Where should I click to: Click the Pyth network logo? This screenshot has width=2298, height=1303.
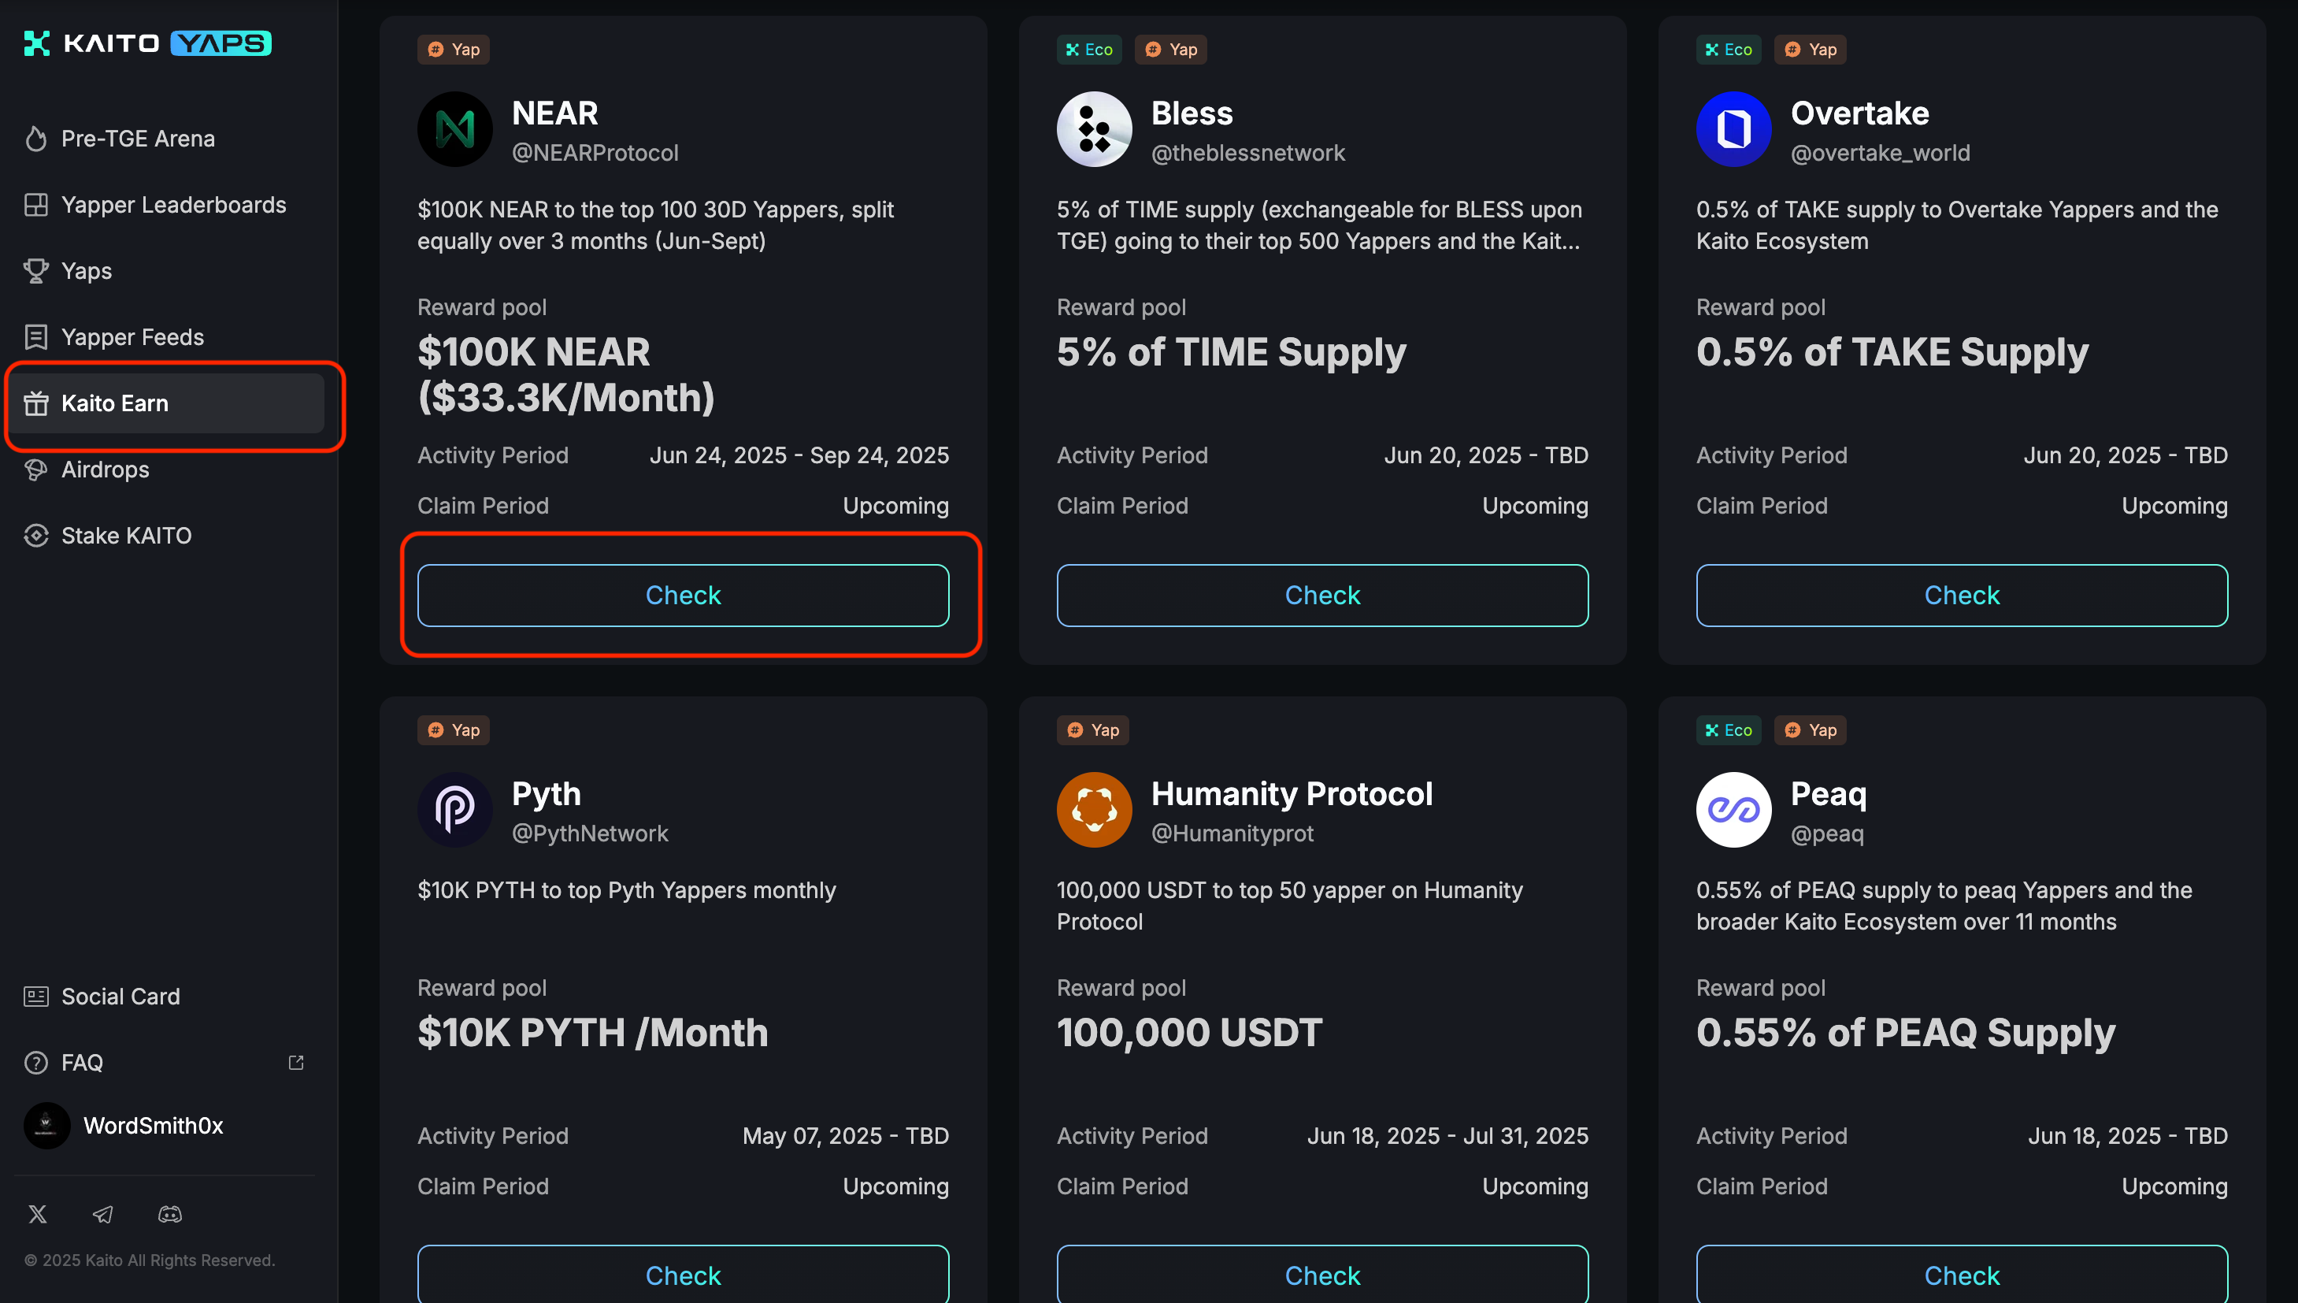point(454,810)
